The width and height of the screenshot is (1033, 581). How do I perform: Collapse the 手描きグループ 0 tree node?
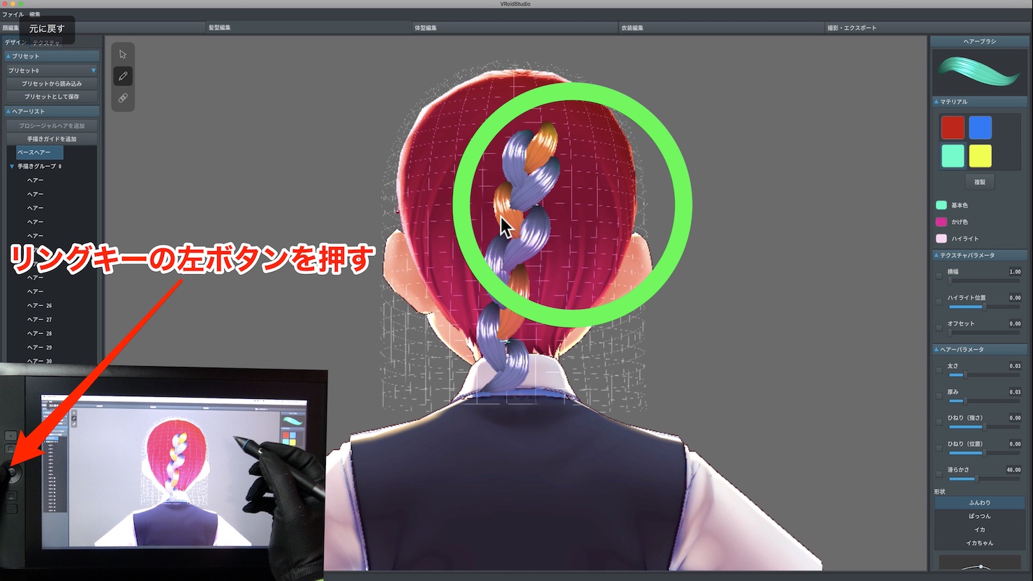[12, 167]
